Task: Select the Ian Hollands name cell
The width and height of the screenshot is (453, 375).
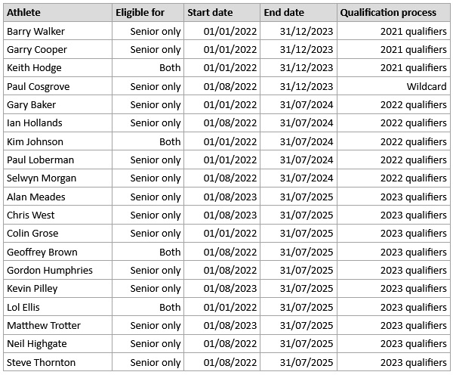Action: tap(58, 123)
